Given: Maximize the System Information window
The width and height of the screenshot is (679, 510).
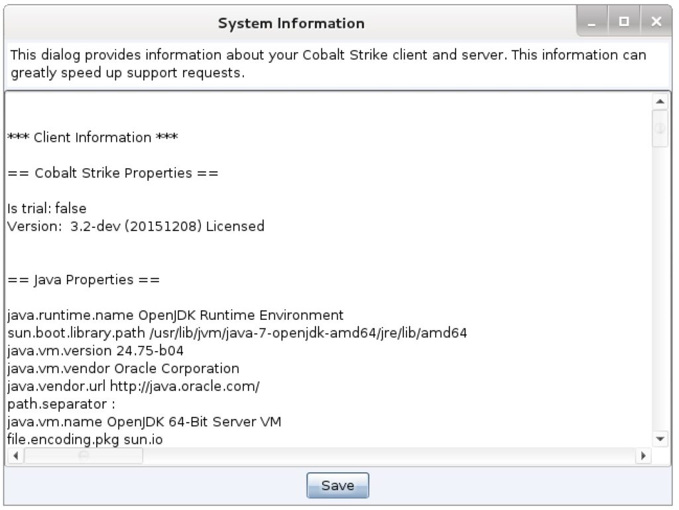Looking at the screenshot, I should pos(623,23).
